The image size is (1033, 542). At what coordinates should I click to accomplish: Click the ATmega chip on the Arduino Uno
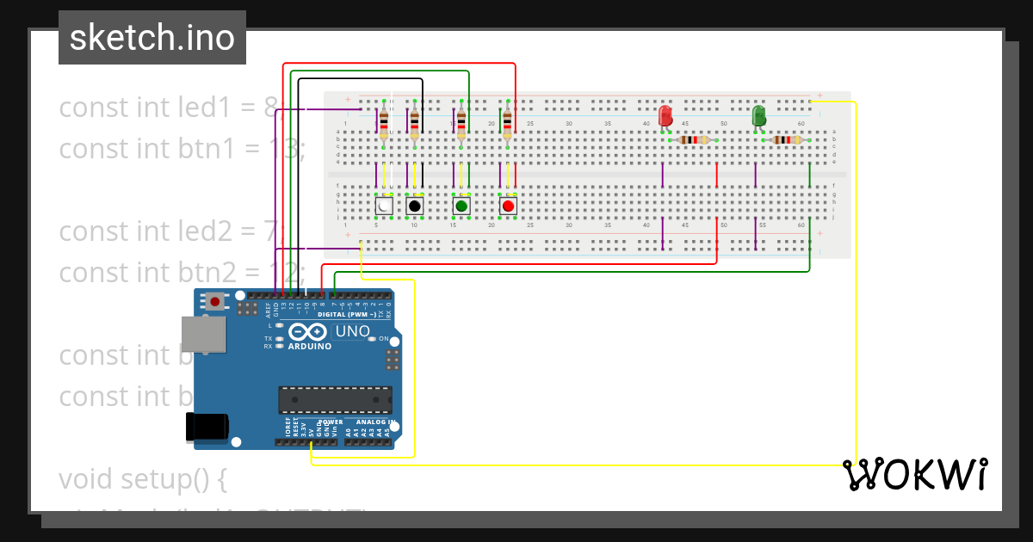336,399
